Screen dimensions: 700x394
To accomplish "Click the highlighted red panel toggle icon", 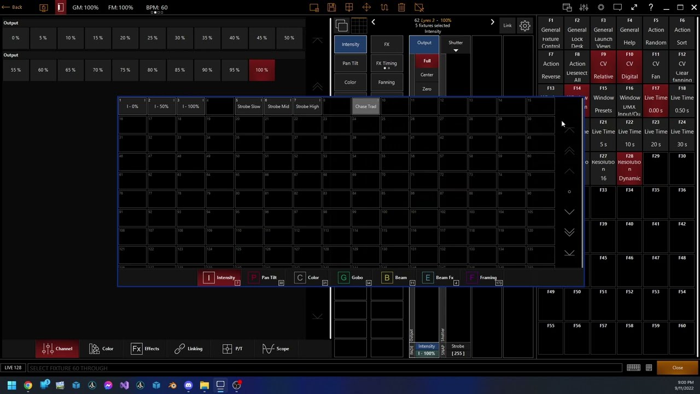I will (60, 8).
